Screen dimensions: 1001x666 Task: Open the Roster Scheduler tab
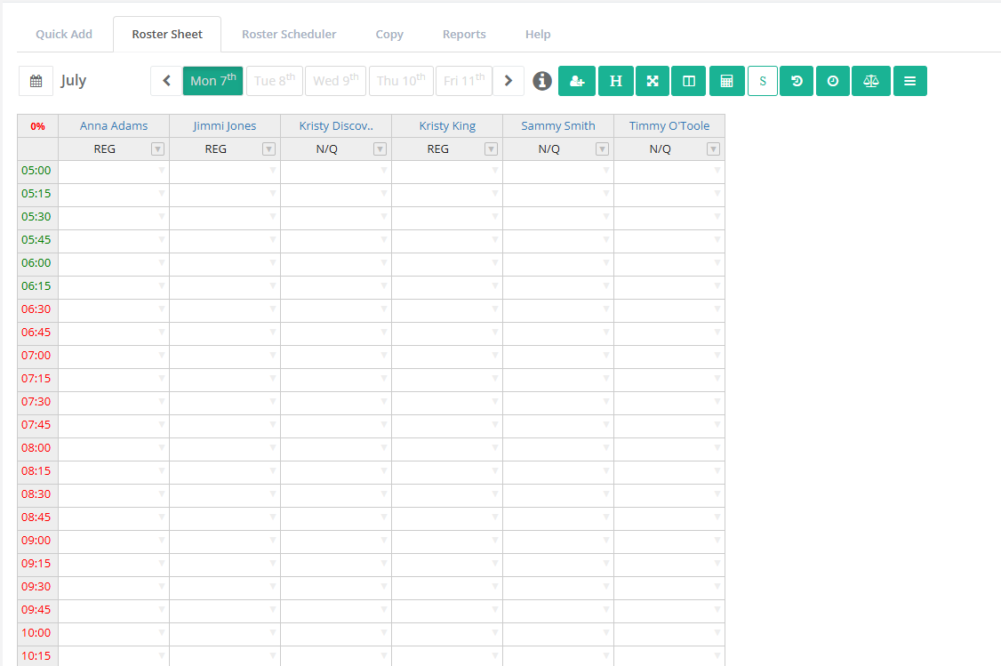(x=289, y=35)
